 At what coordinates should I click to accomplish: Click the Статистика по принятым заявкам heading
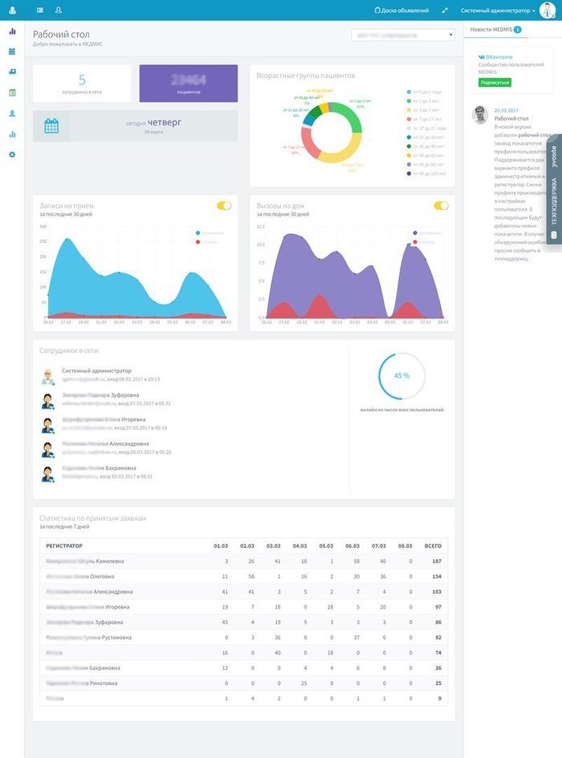pyautogui.click(x=92, y=518)
